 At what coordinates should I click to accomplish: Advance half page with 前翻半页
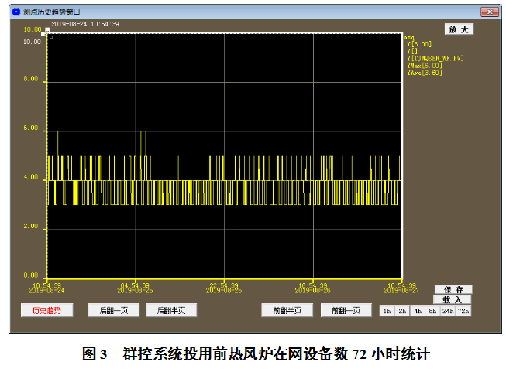(x=287, y=311)
